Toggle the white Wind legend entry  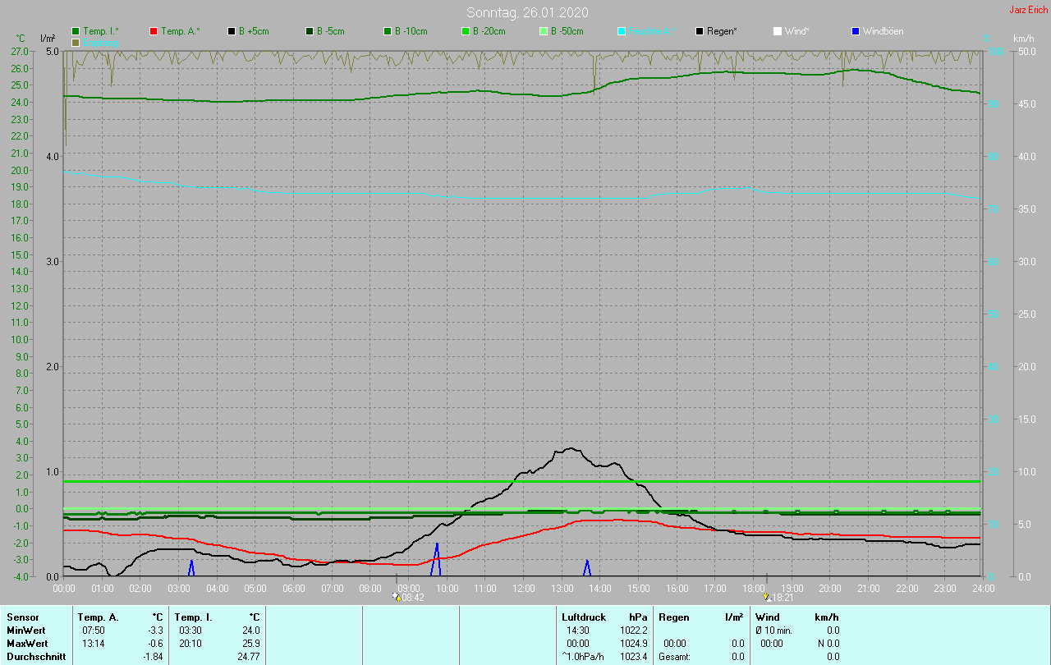[796, 31]
